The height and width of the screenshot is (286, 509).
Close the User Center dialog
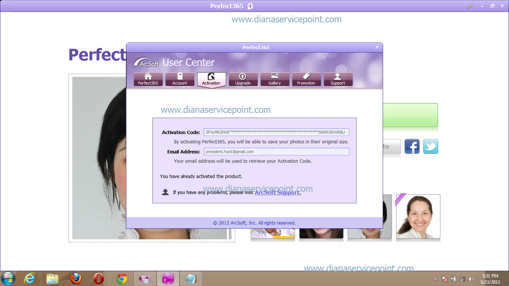tap(377, 47)
